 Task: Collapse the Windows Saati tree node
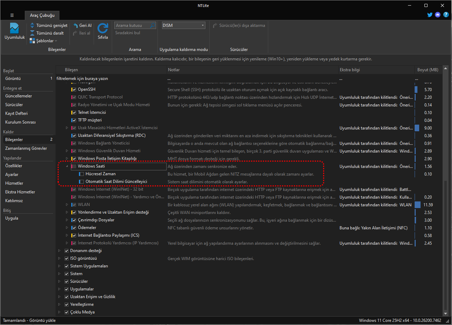click(67, 167)
